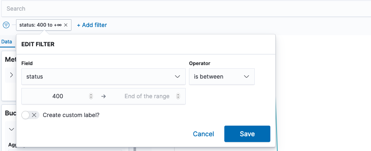Viewport: 371px width, 151px height.
Task: Cancel the filter edit
Action: point(203,134)
